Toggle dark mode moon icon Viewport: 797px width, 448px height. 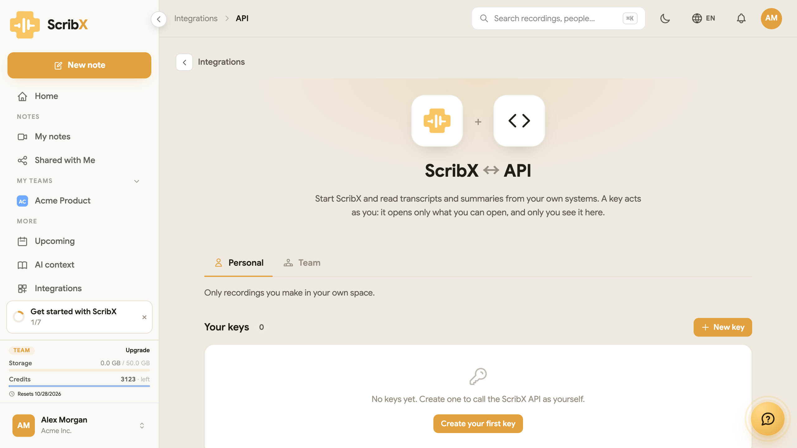(x=665, y=18)
